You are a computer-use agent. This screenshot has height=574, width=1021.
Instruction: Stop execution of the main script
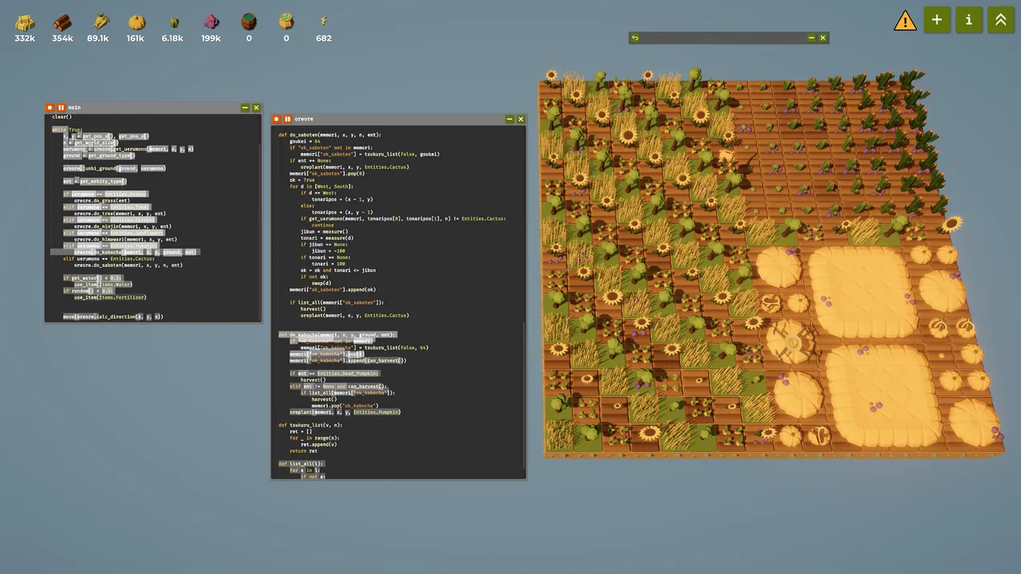click(50, 108)
